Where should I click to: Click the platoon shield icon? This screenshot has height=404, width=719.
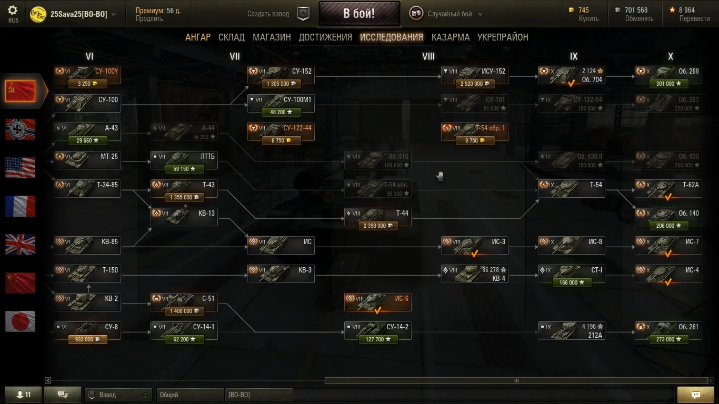(303, 14)
